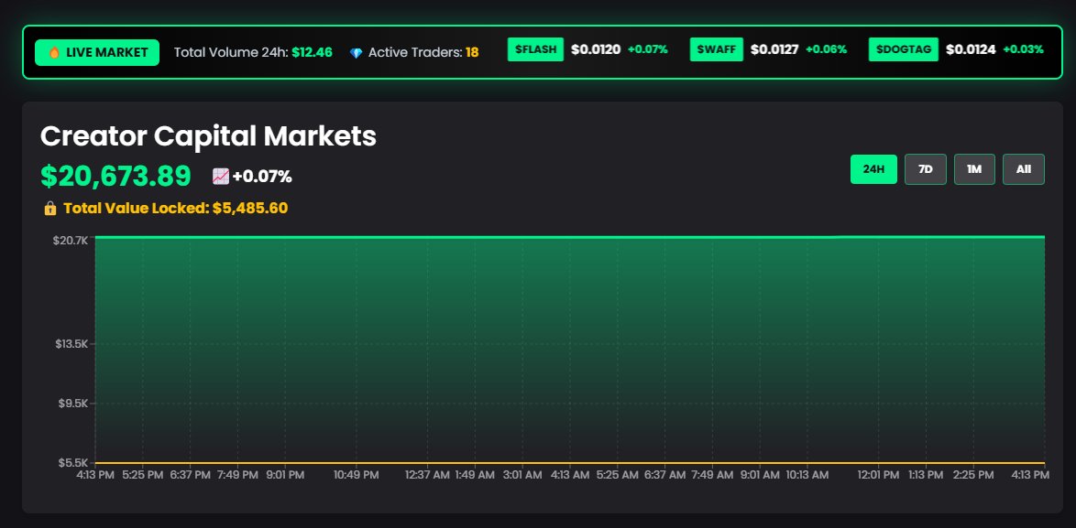Open the $WAFF ticker tag
This screenshot has height=528, width=1076.
[x=717, y=49]
